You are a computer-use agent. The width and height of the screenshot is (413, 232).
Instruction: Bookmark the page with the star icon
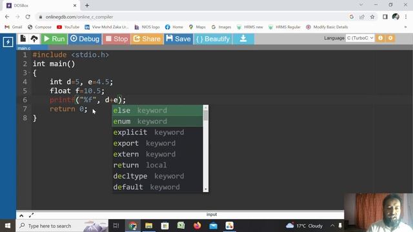(372, 17)
